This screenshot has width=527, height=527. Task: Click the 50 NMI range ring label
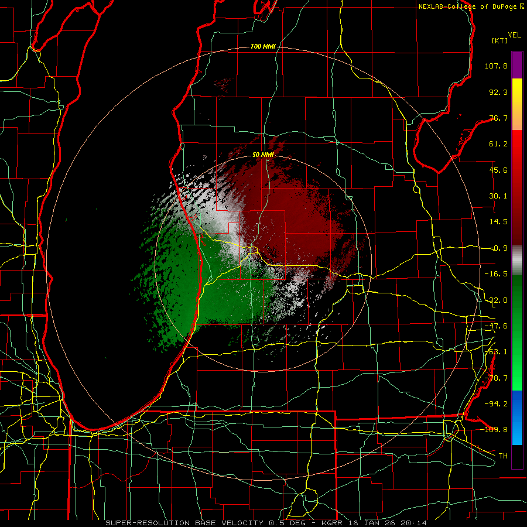tap(263, 155)
